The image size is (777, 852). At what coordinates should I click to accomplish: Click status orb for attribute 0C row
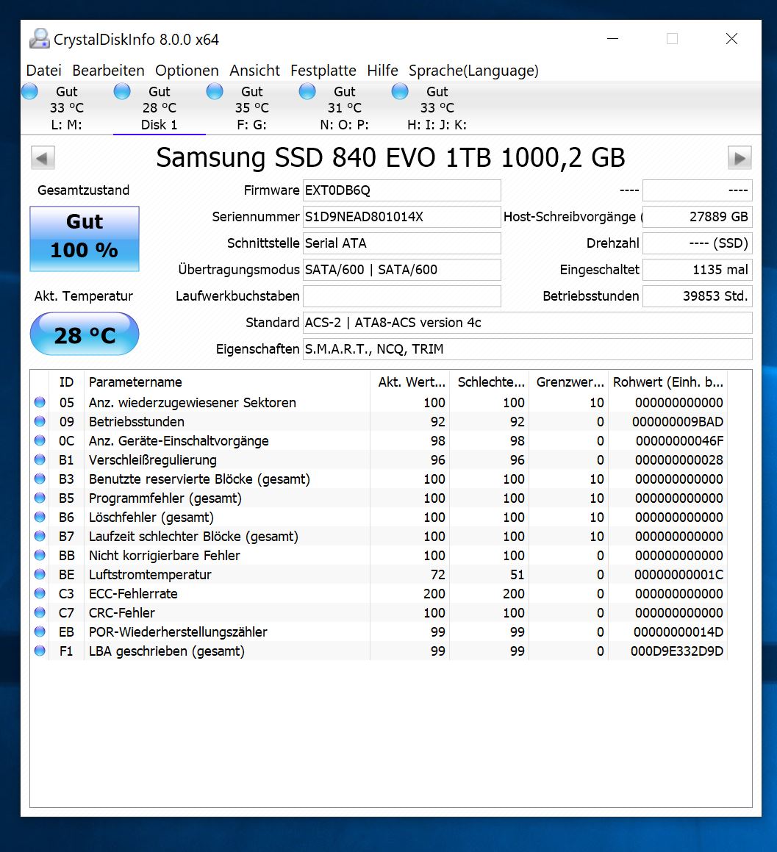[x=40, y=440]
